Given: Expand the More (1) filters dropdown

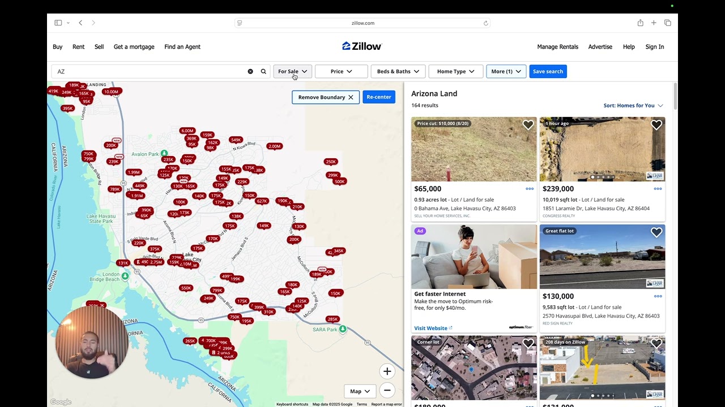Looking at the screenshot, I should [x=506, y=71].
